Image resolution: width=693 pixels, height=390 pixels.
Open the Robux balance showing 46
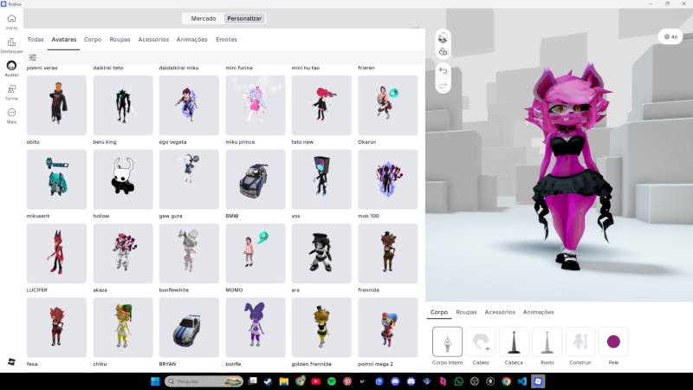pos(670,36)
